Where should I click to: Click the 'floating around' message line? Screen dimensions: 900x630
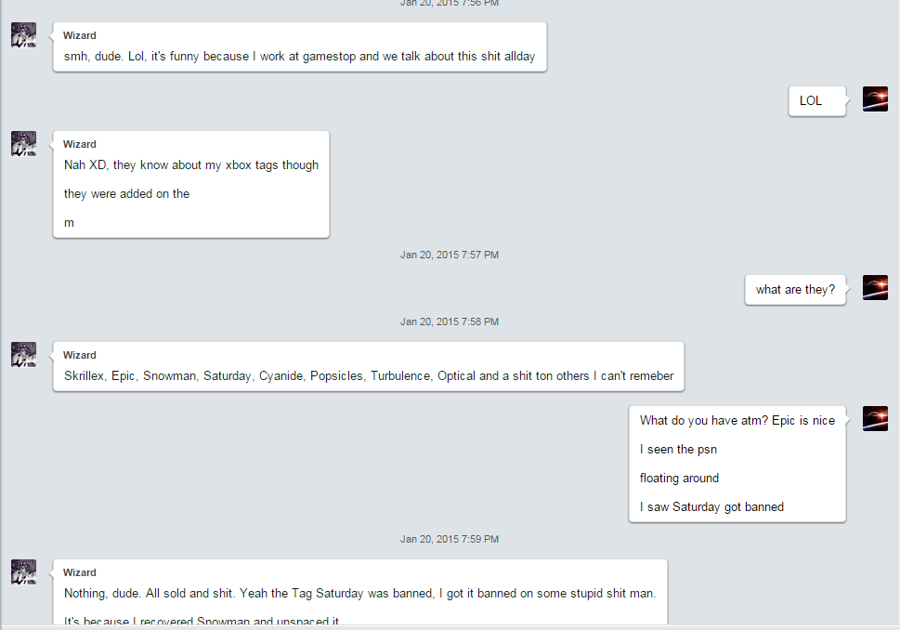pos(679,479)
